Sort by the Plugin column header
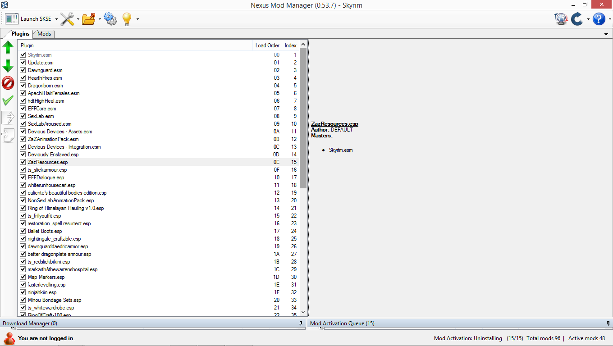This screenshot has width=613, height=346. tap(135, 46)
